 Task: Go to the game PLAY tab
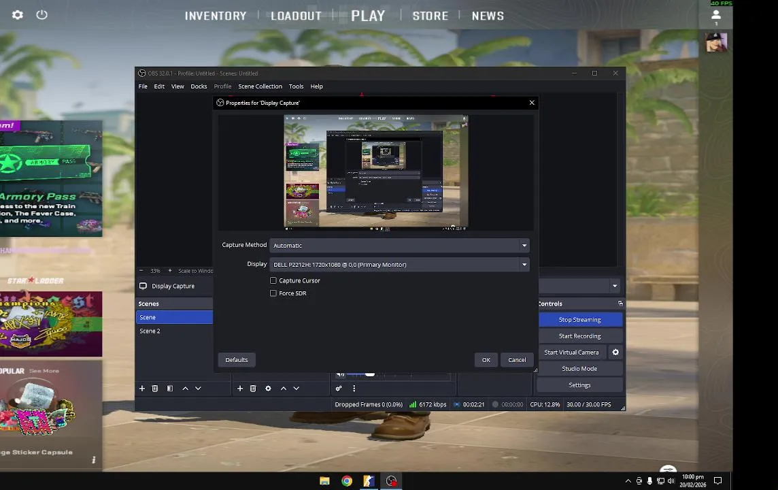(368, 16)
